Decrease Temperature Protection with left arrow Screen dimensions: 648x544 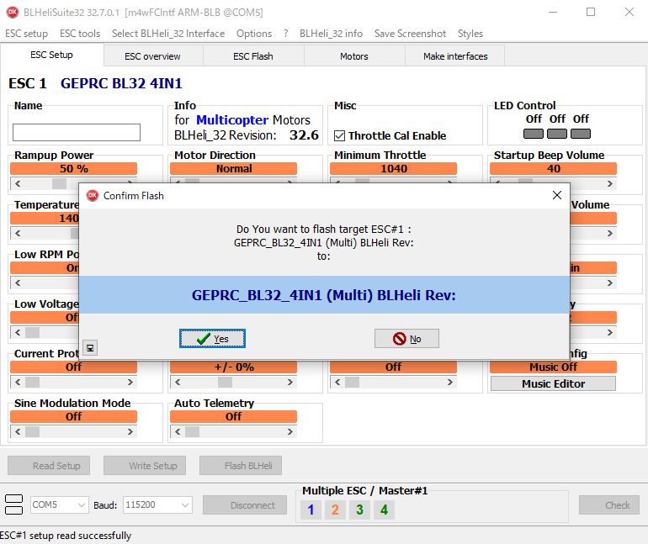click(18, 233)
